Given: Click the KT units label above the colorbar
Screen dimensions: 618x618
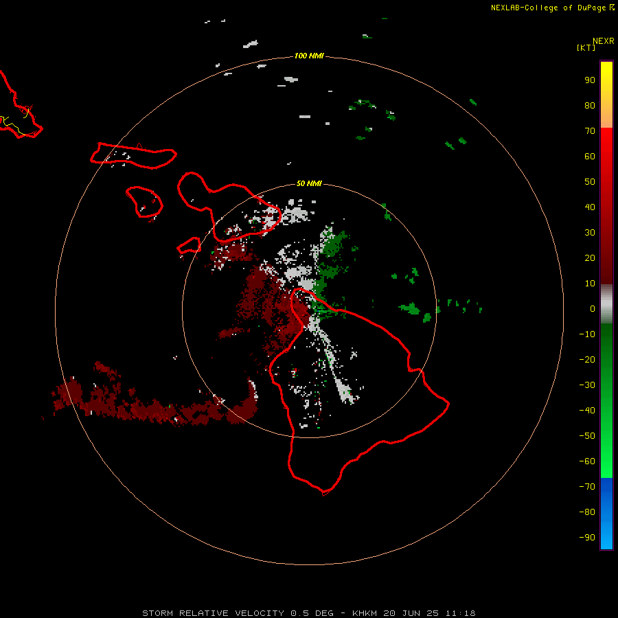Looking at the screenshot, I should tap(586, 47).
